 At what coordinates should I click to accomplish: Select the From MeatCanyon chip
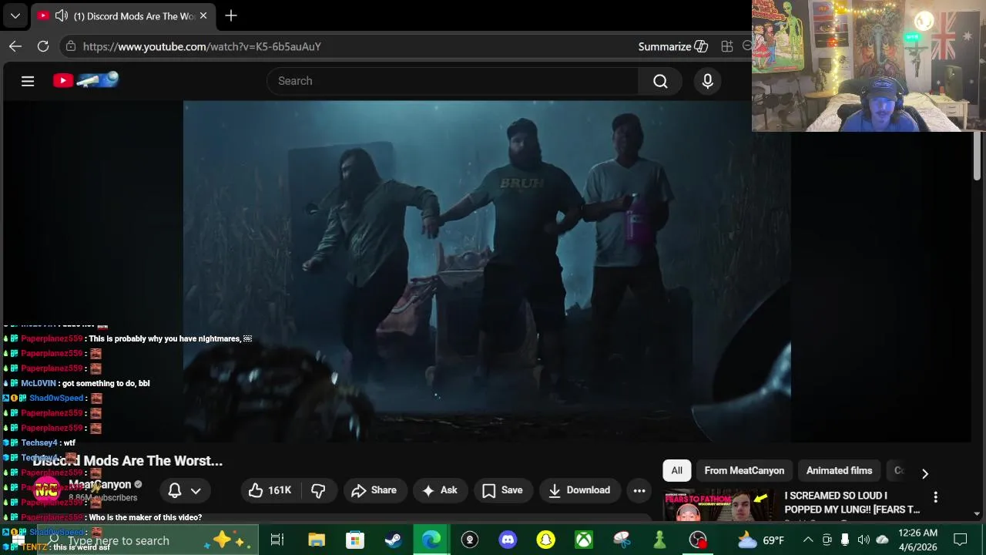(x=744, y=470)
